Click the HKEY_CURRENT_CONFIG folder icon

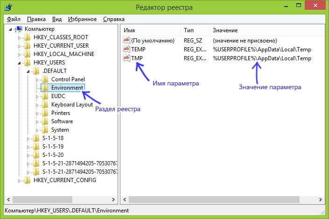pos(28,180)
